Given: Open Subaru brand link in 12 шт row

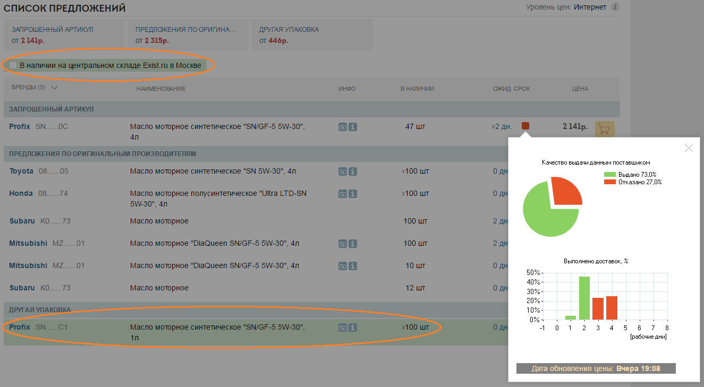Looking at the screenshot, I should [22, 288].
